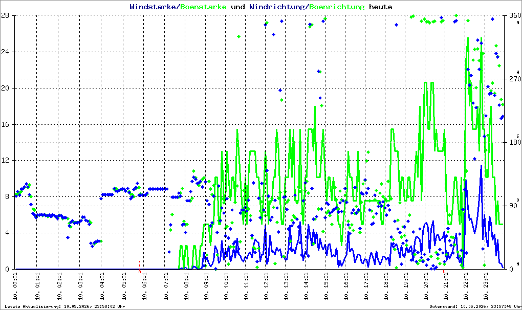Click the 06:01 time axis label
This screenshot has width=522, height=310.
tap(144, 286)
